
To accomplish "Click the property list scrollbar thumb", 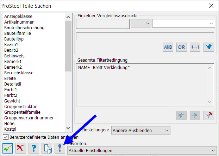I will click(x=68, y=46).
